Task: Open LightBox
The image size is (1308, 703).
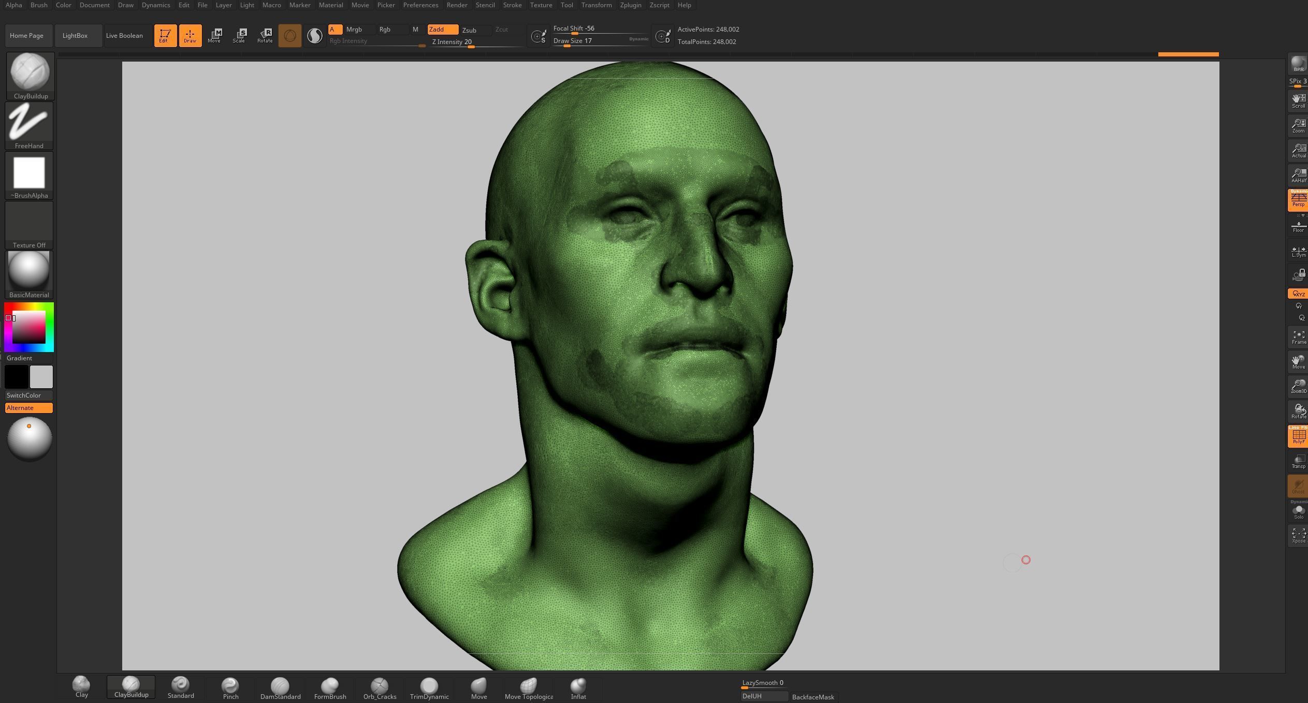Action: pyautogui.click(x=78, y=36)
